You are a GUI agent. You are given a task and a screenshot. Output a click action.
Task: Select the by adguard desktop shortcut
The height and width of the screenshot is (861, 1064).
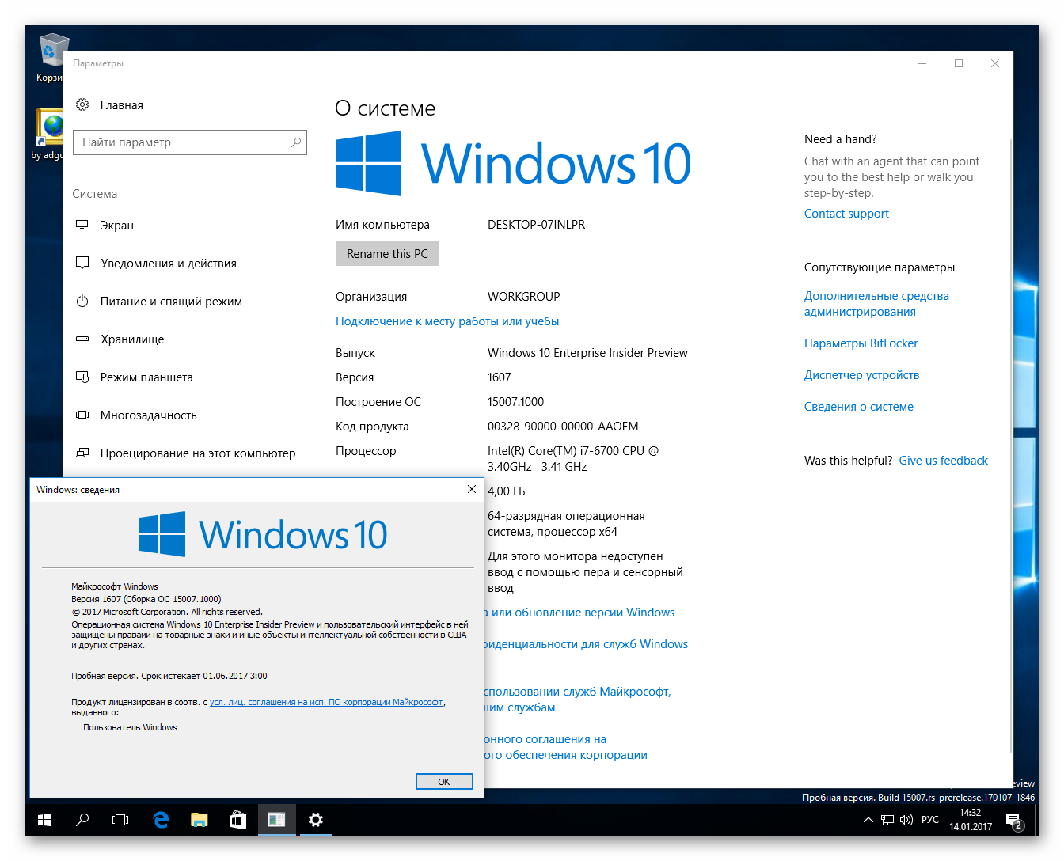pyautogui.click(x=49, y=133)
